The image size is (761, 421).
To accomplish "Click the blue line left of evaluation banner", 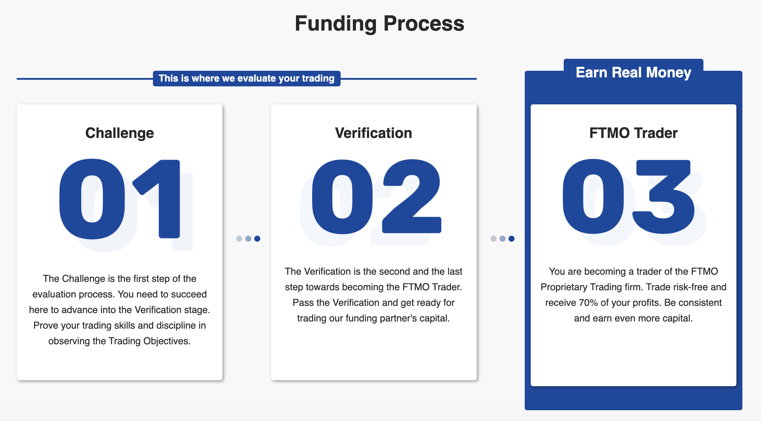I will coord(85,79).
